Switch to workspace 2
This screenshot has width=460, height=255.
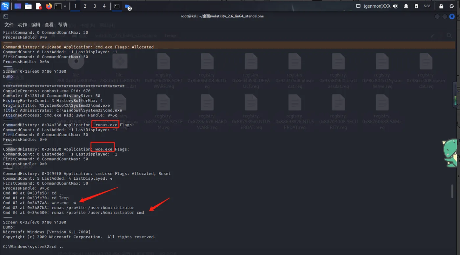[x=85, y=6]
